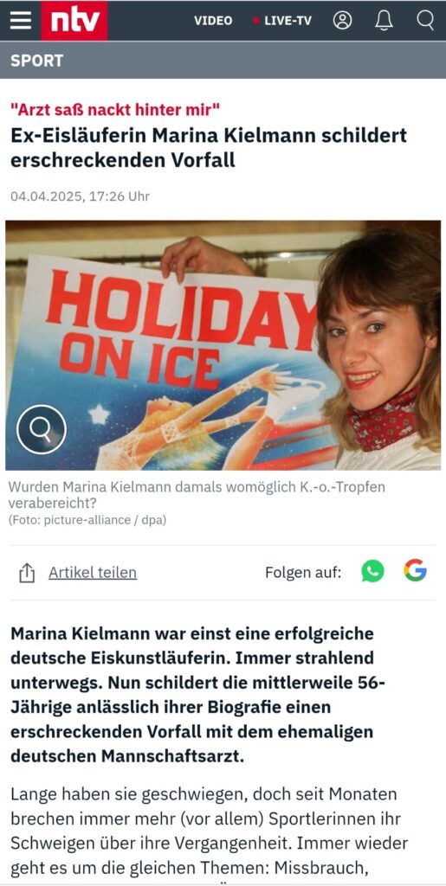446x886 pixels.
Task: Open LIVE-TV stream
Action: pos(288,21)
